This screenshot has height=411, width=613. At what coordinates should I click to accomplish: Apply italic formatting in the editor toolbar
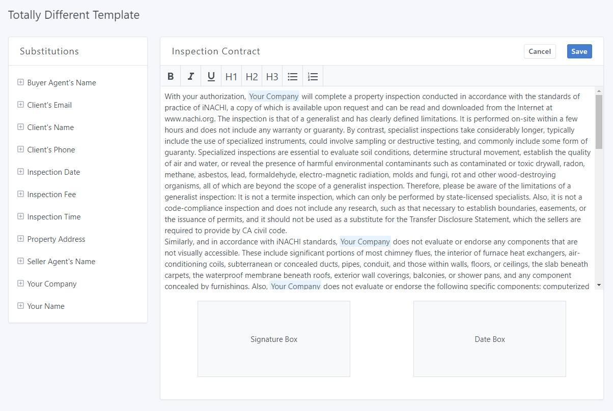(x=191, y=76)
